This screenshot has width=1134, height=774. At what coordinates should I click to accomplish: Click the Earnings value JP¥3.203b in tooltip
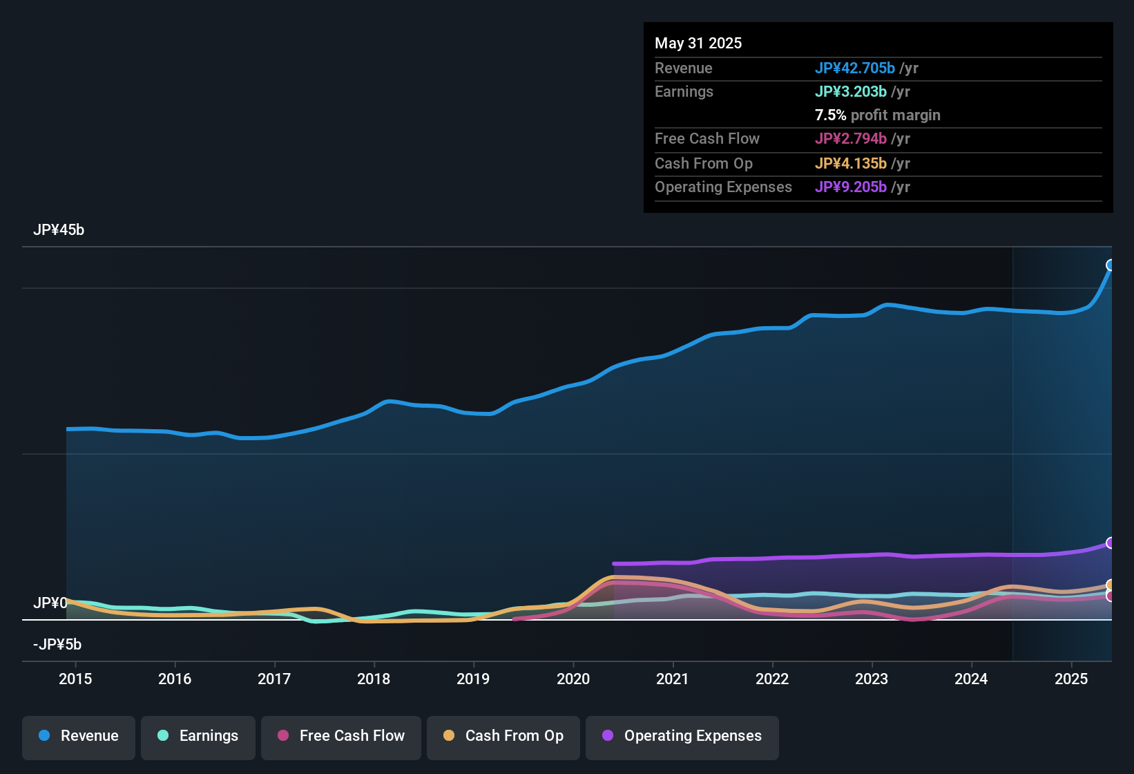point(852,91)
